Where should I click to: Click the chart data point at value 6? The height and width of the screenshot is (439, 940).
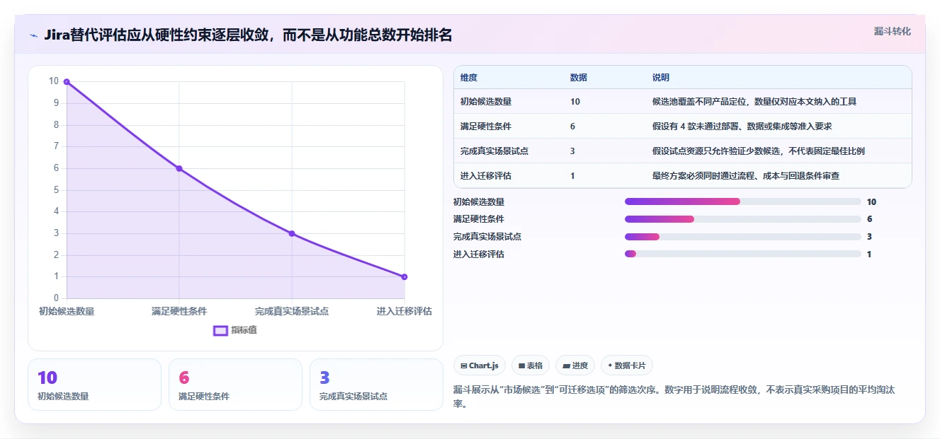click(179, 168)
